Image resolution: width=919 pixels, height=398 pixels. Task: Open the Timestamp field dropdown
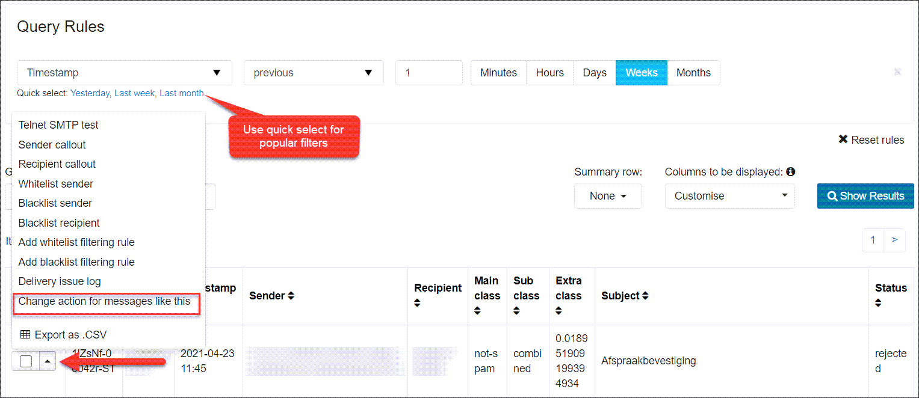125,73
